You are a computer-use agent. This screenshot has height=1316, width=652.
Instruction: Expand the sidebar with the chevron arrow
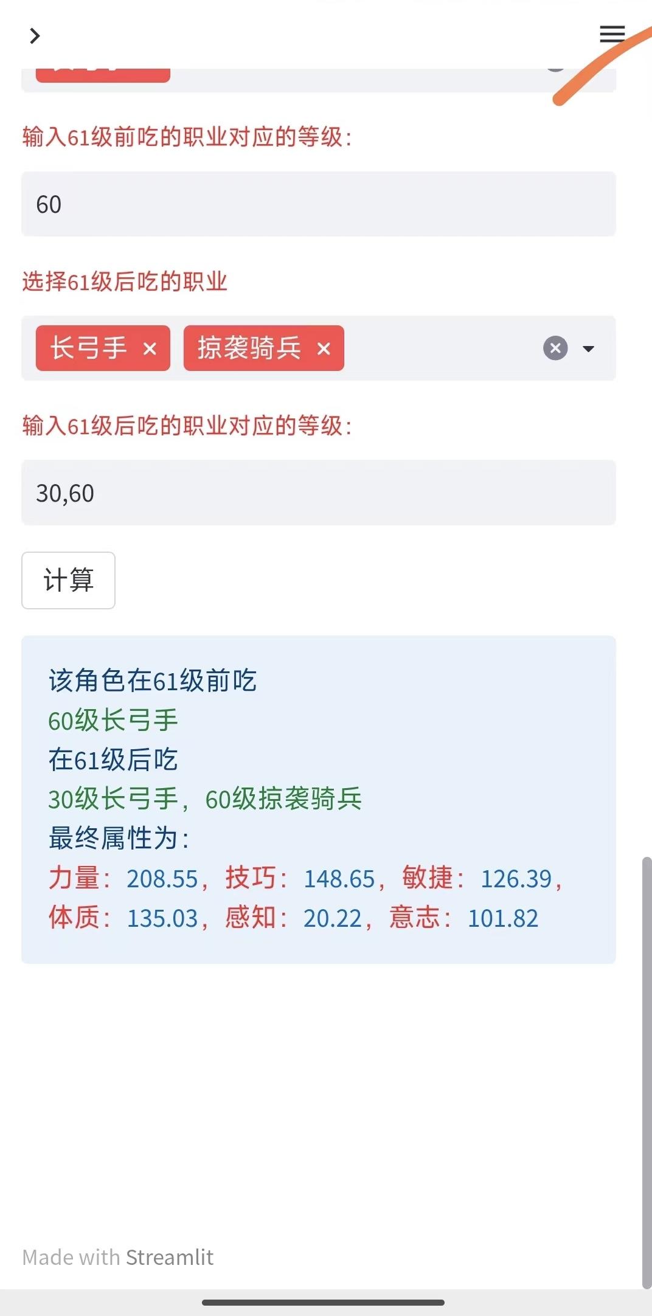[x=35, y=36]
